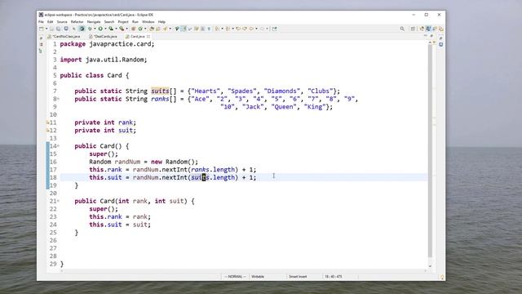Image resolution: width=522 pixels, height=294 pixels.
Task: Click the cursor position status field
Action: (x=334, y=277)
